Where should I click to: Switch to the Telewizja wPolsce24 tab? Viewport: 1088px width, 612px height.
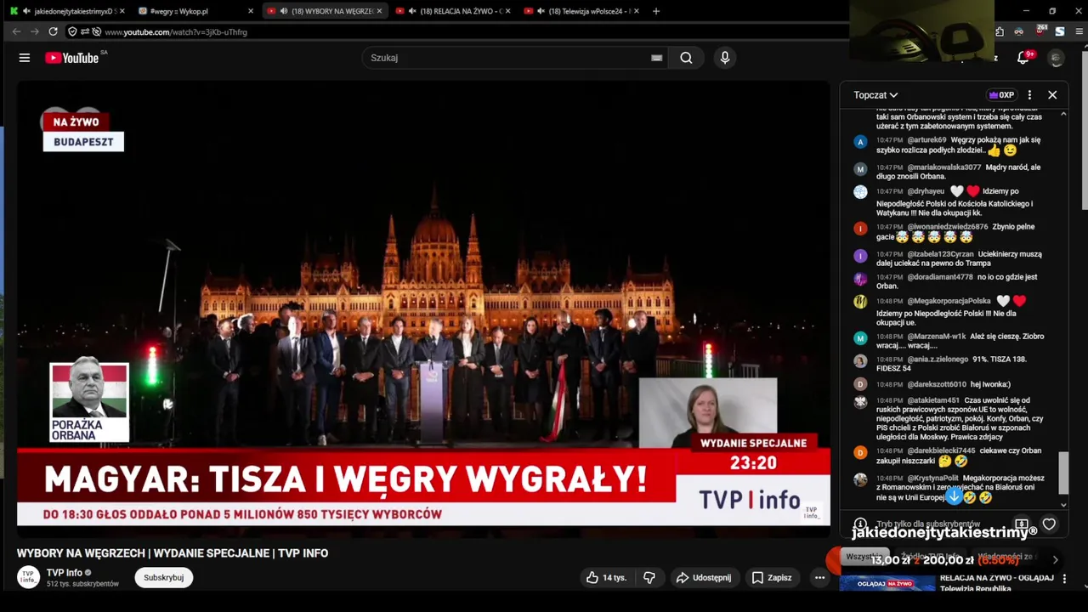[x=581, y=11]
